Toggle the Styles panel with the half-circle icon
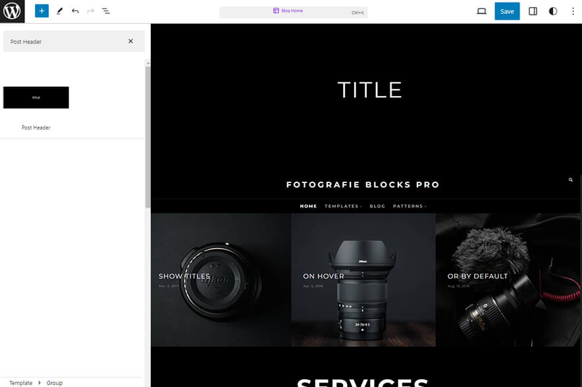Image resolution: width=582 pixels, height=387 pixels. pyautogui.click(x=553, y=11)
